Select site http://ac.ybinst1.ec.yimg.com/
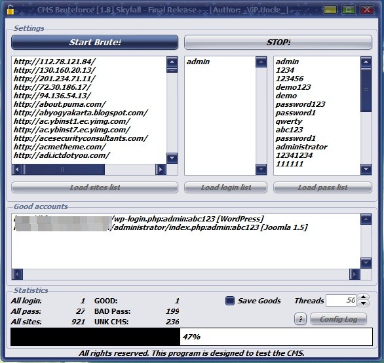The width and height of the screenshot is (384, 363). coord(72,121)
